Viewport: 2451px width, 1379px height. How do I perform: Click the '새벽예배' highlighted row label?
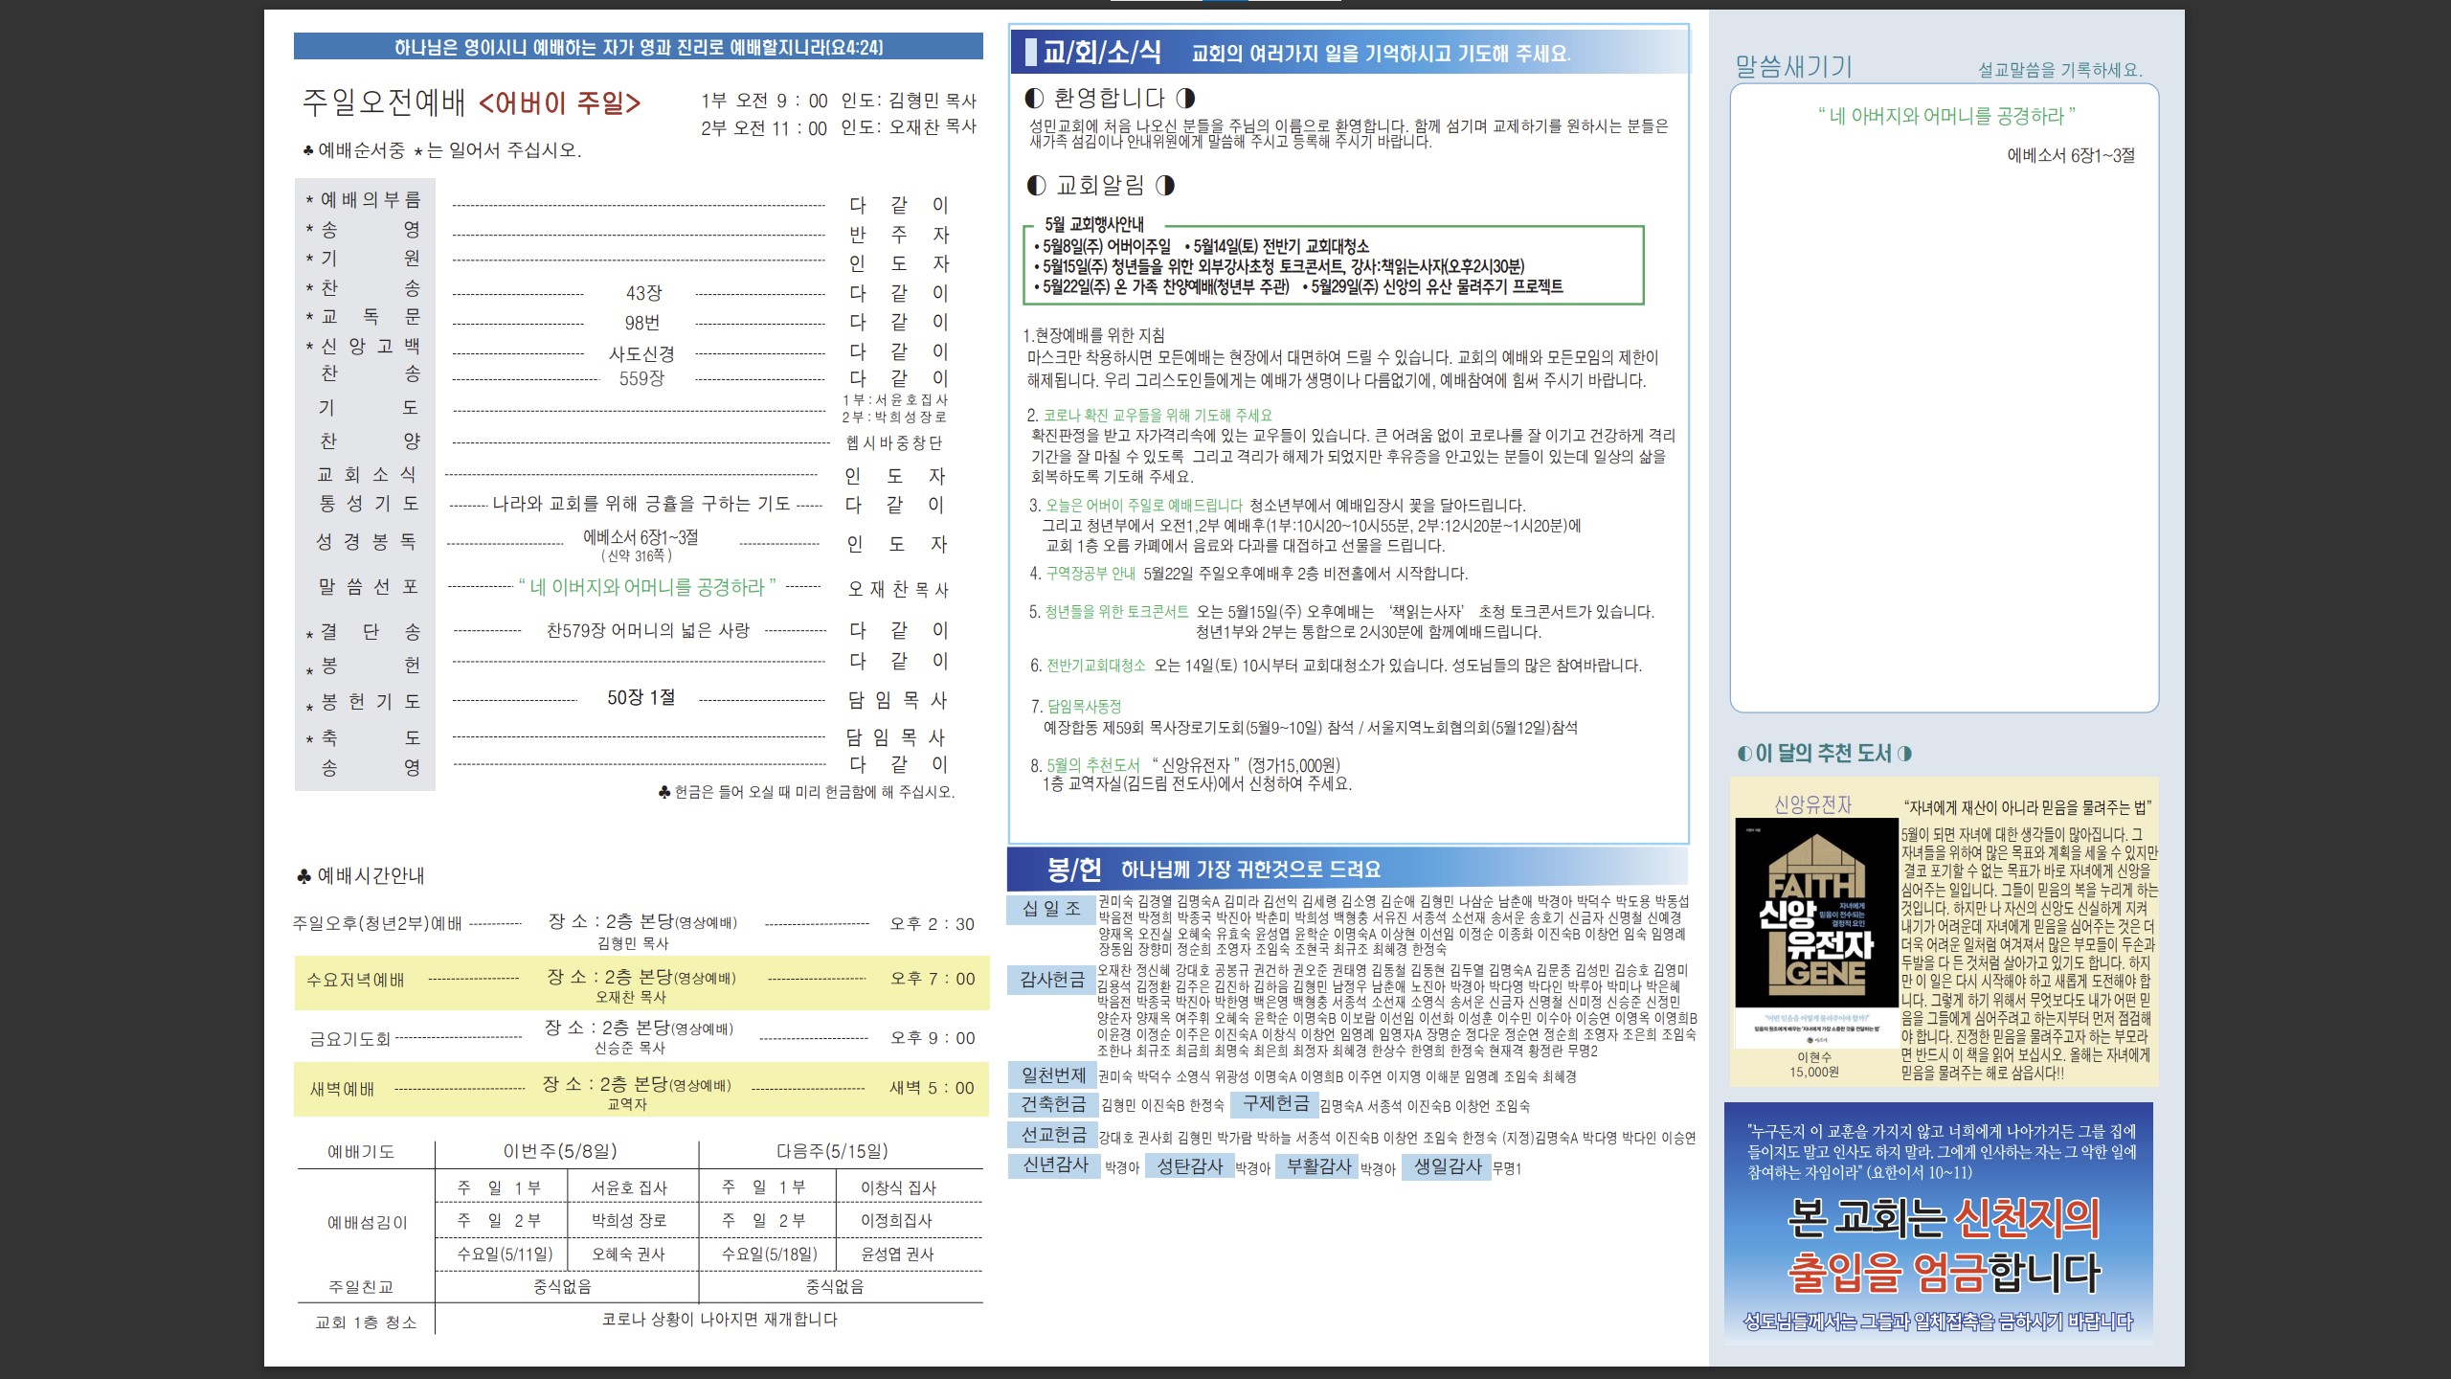[x=342, y=1090]
